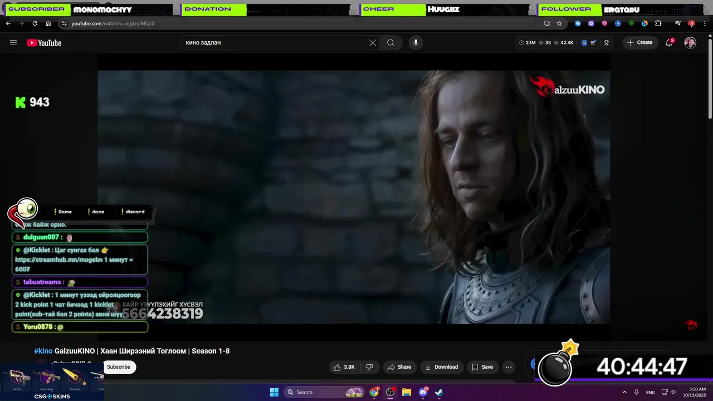Open Windows Start menu
The height and width of the screenshot is (401, 713).
274,392
